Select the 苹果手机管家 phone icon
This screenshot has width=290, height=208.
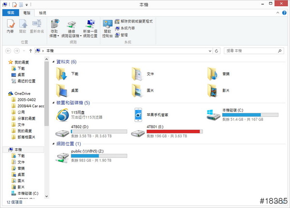click(x=138, y=115)
